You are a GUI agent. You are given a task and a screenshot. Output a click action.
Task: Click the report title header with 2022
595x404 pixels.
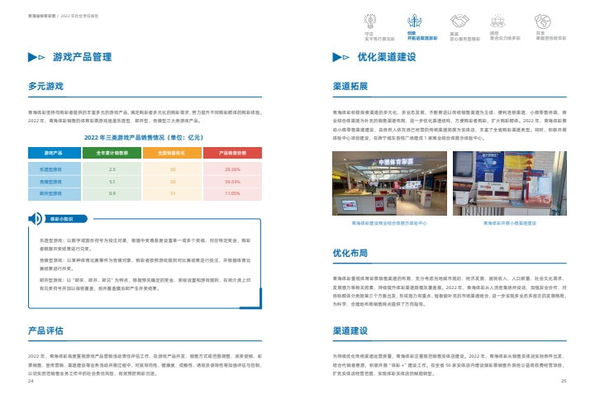click(63, 16)
